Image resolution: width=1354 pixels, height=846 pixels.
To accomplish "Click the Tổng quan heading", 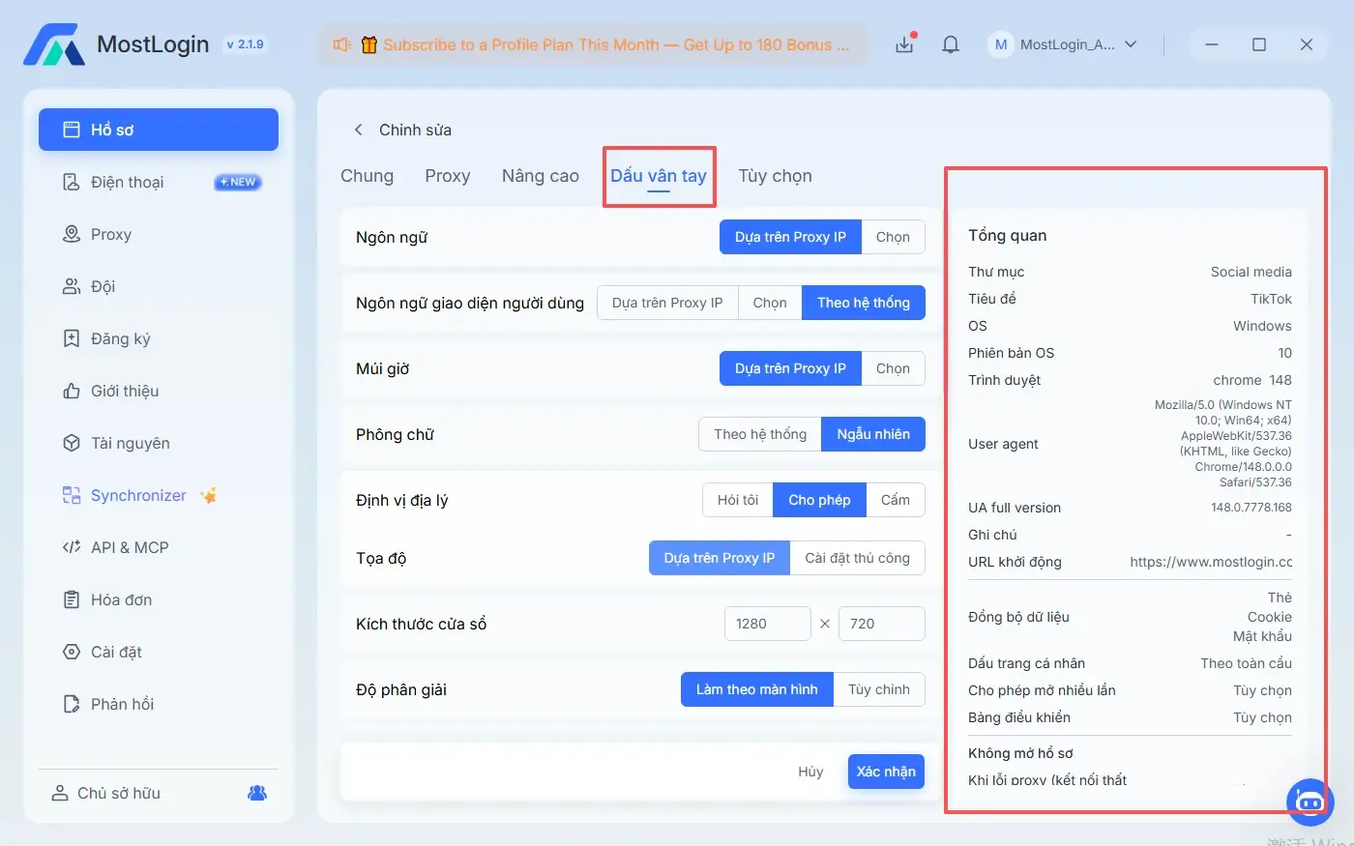I will 1007,235.
